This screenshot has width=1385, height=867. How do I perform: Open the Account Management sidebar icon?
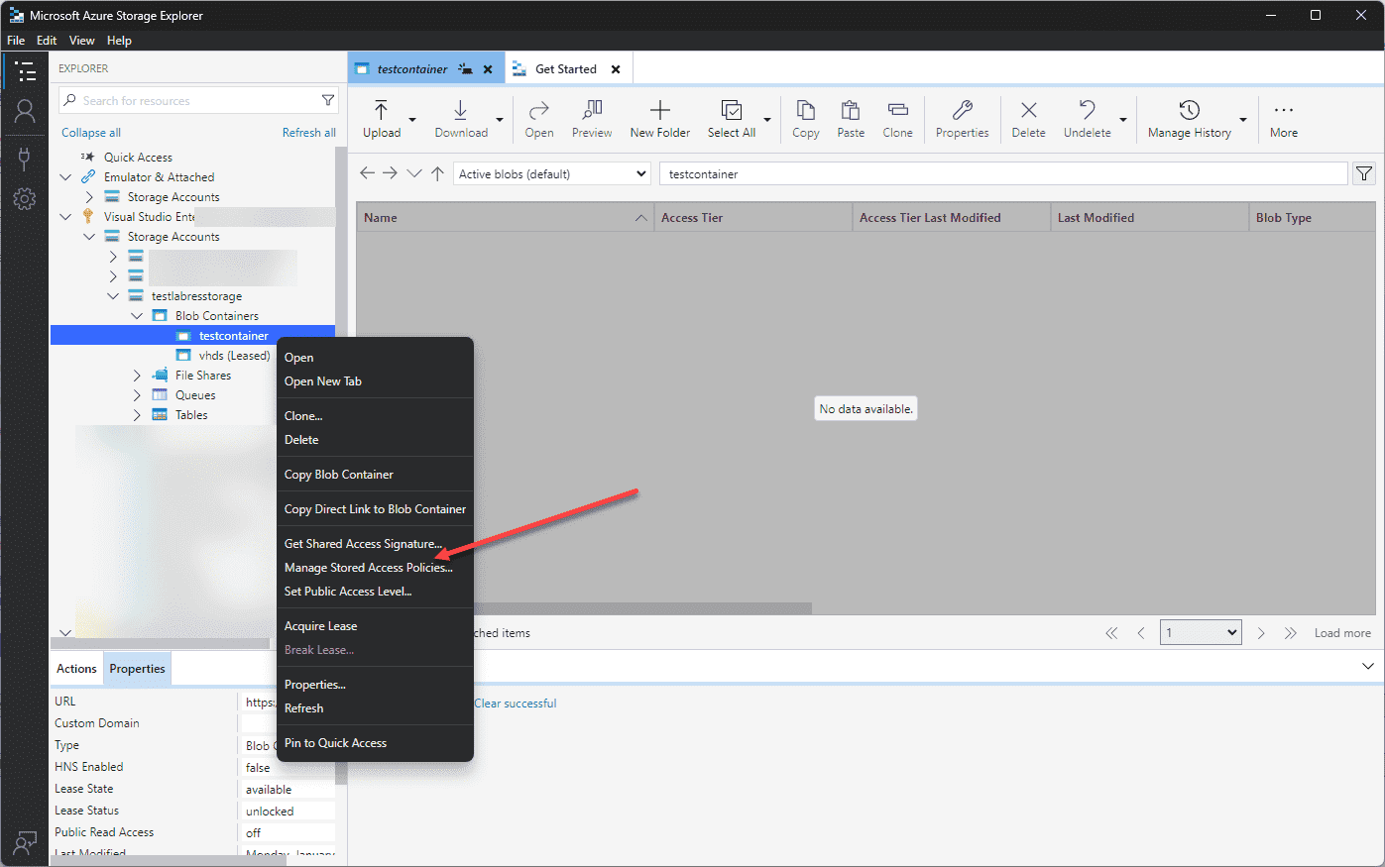[x=25, y=111]
